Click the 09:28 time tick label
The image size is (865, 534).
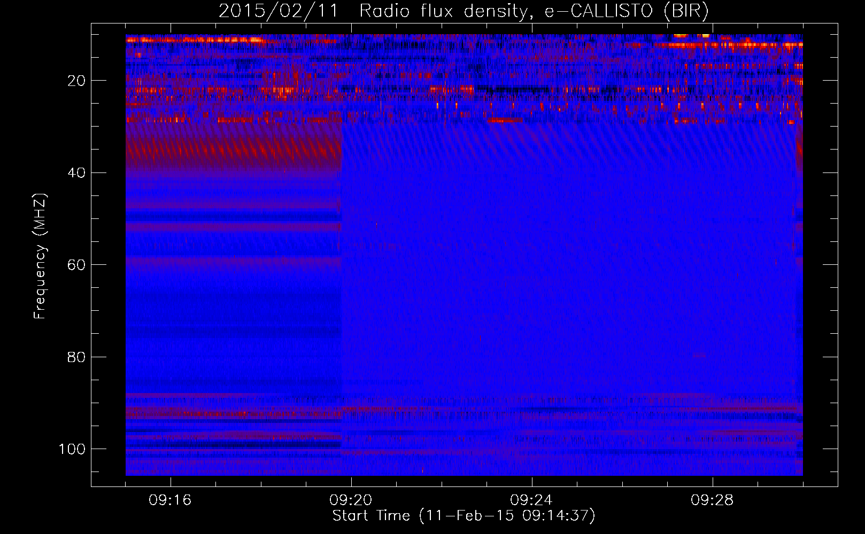712,500
